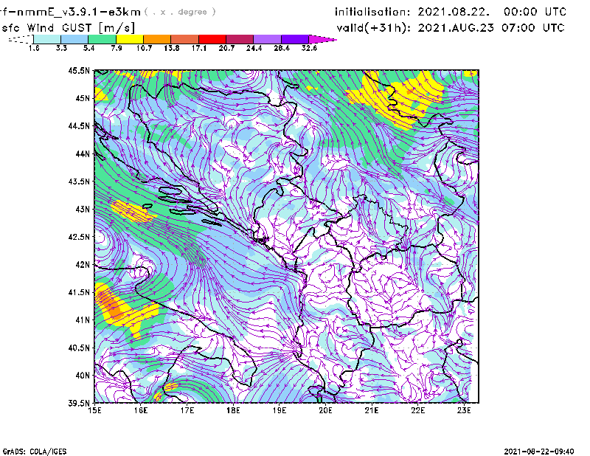Select the light purple legend swatch
This screenshot has height=456, width=590.
click(x=267, y=38)
